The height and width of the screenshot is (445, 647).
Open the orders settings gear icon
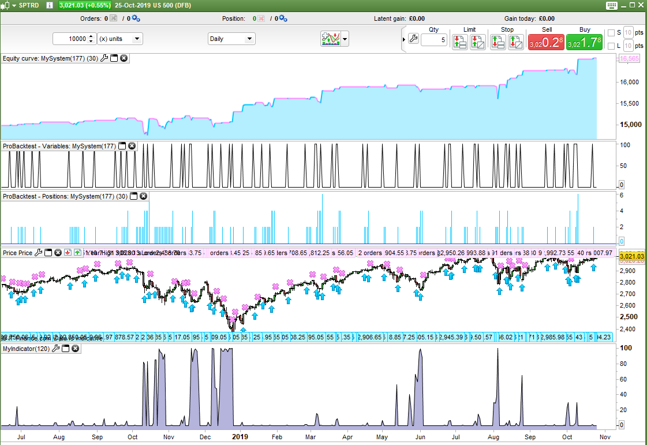pyautogui.click(x=136, y=18)
